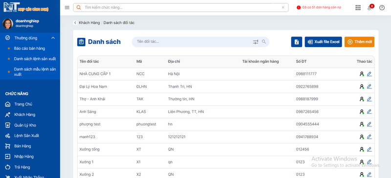Open user icon for Thợ - Anh Khải

(362, 99)
